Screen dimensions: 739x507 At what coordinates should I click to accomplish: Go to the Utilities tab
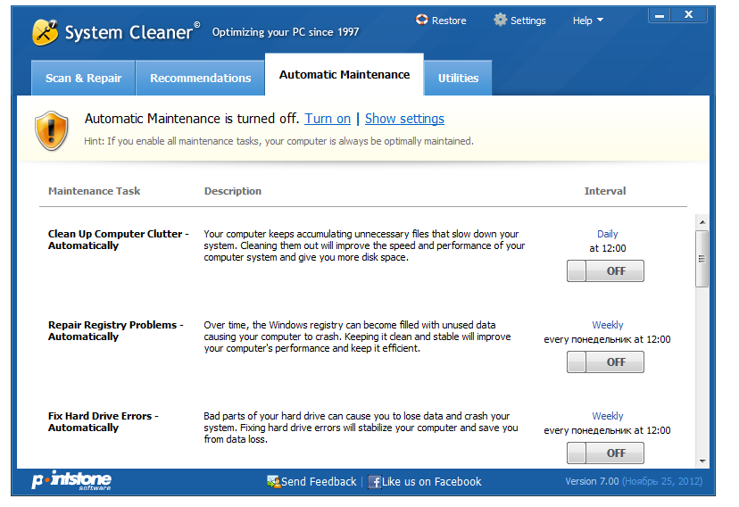tap(458, 78)
